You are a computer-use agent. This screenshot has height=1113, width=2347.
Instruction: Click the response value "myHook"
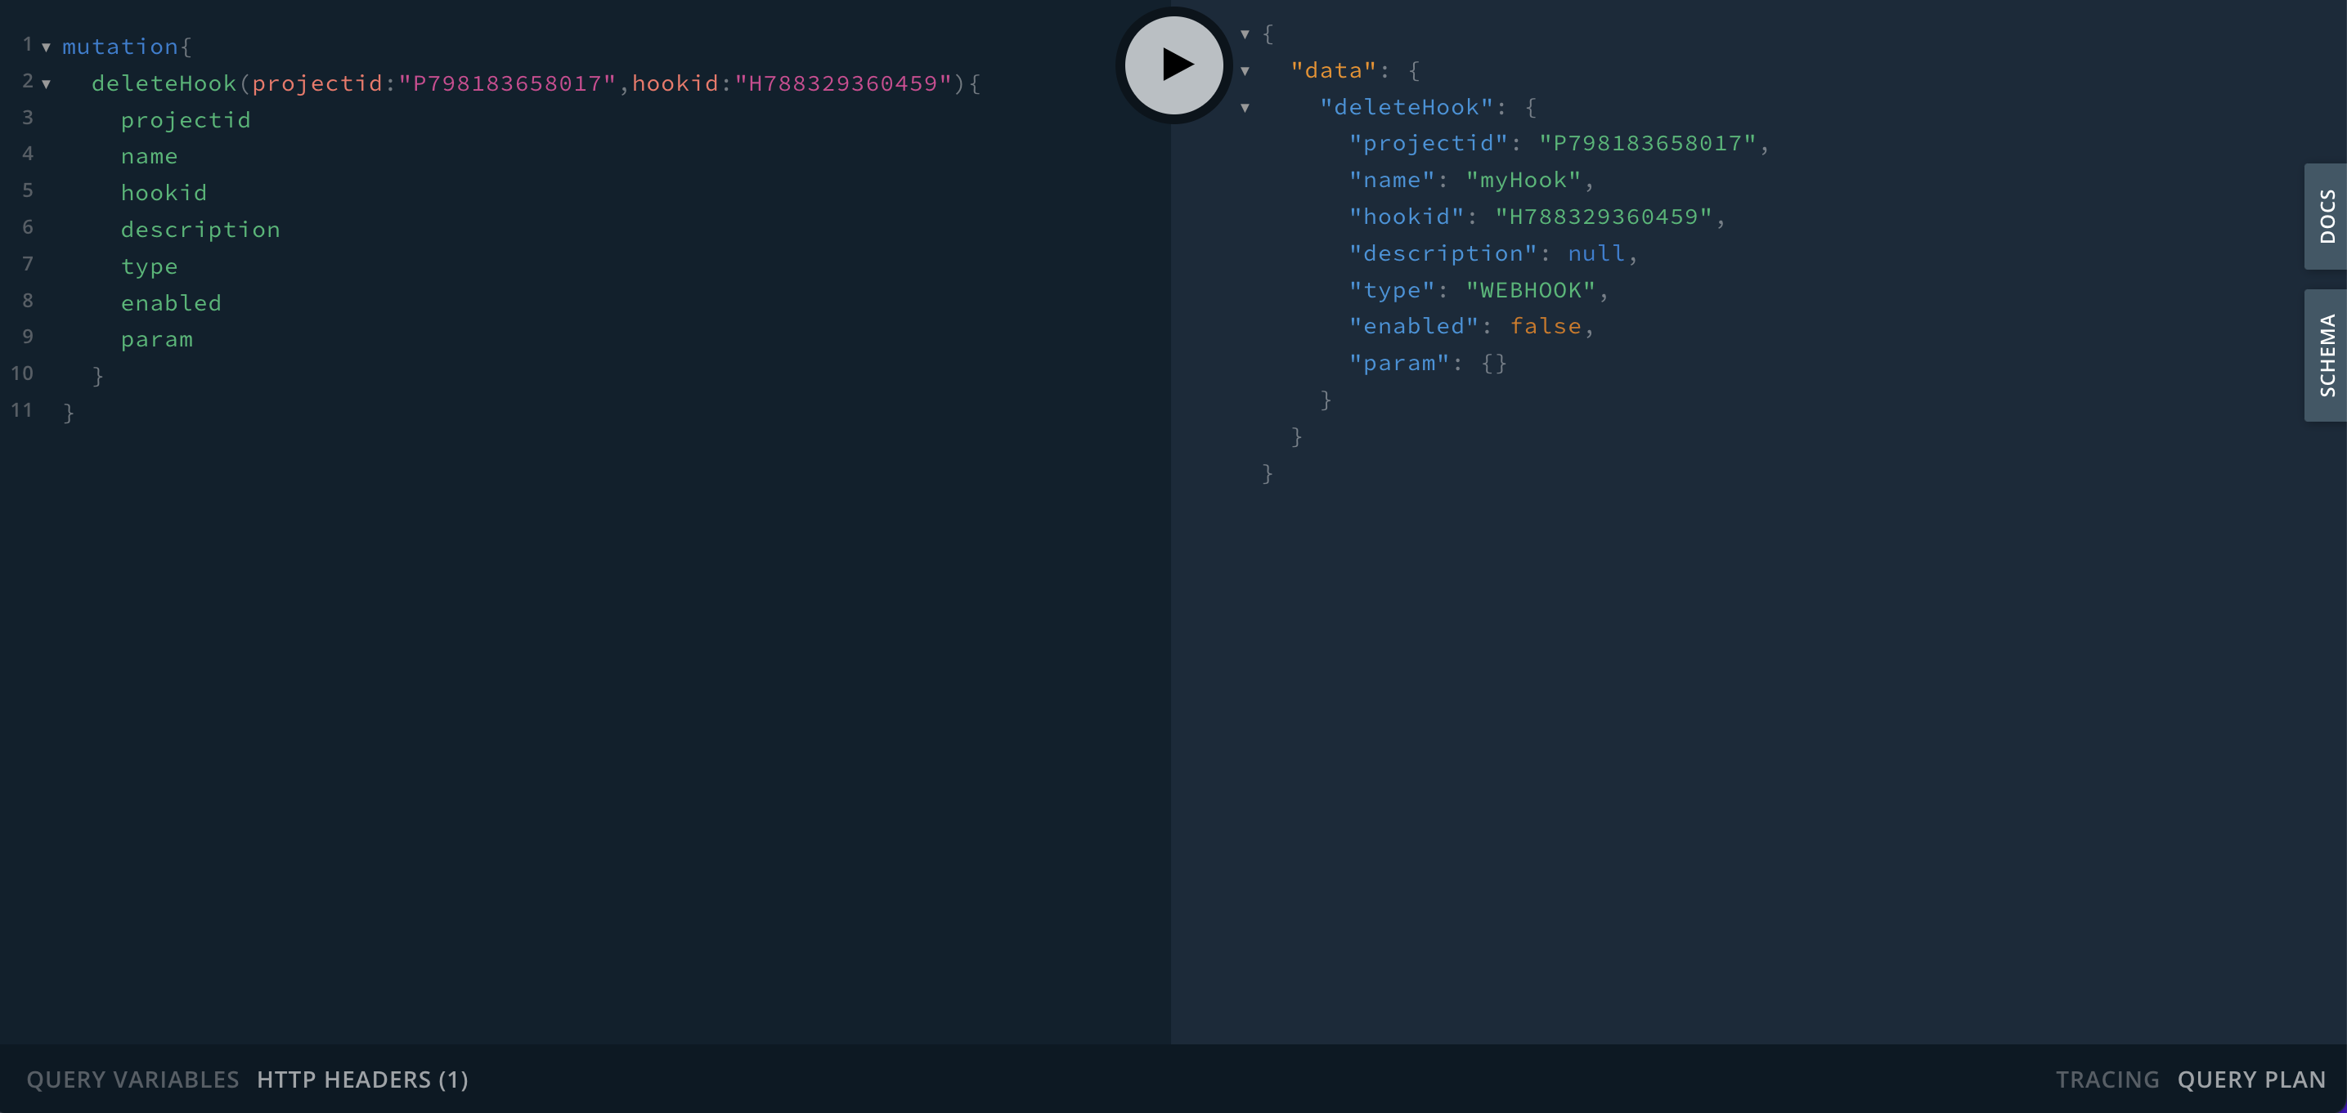(x=1524, y=181)
